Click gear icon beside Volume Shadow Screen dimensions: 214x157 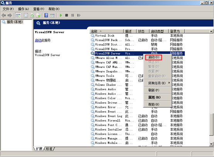[93, 84]
